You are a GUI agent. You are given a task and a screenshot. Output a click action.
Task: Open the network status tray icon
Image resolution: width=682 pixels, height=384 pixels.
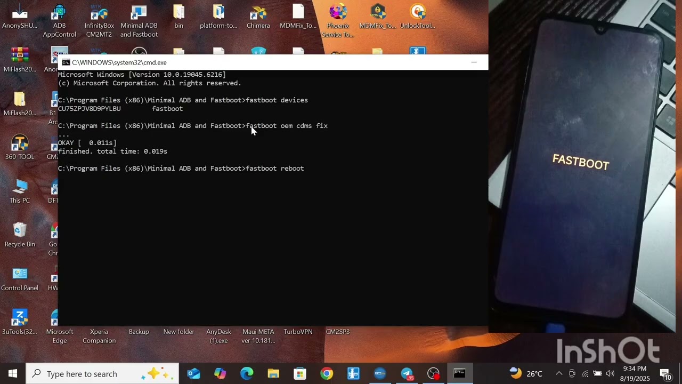tap(585, 373)
